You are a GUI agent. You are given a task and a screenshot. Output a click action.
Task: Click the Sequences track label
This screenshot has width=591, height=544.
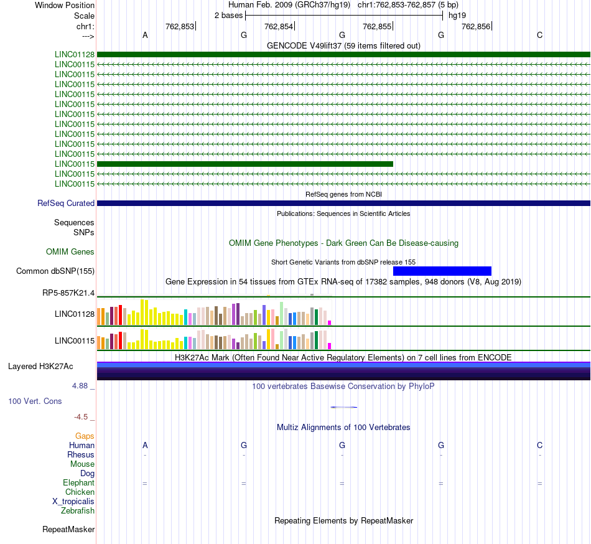pyautogui.click(x=74, y=222)
